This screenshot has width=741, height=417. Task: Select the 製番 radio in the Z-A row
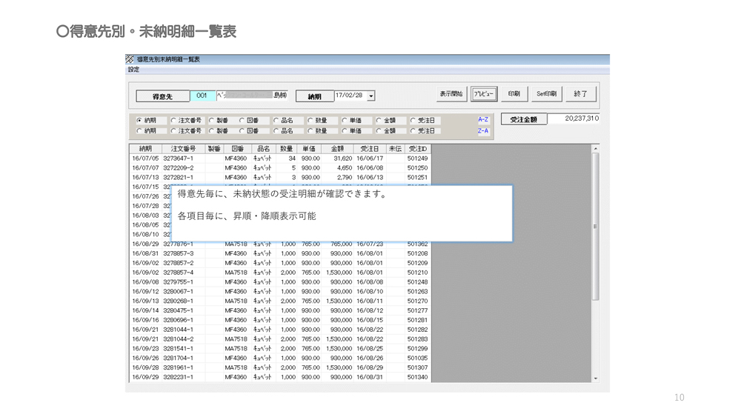pyautogui.click(x=212, y=131)
